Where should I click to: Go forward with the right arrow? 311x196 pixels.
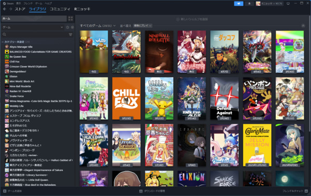point(10,9)
